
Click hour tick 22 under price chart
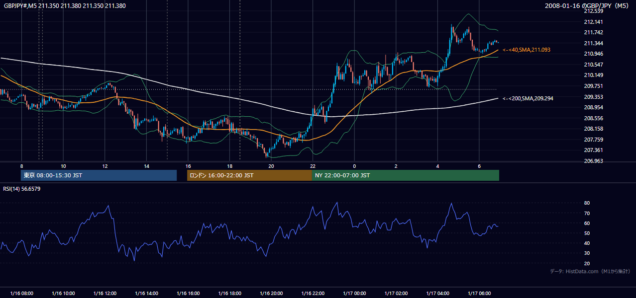point(313,166)
